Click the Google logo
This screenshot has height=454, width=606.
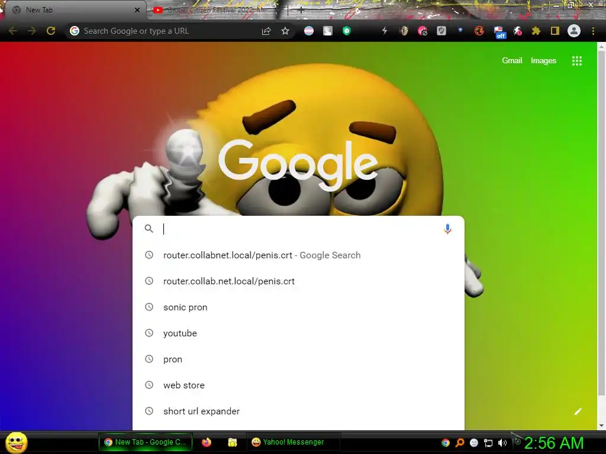click(298, 165)
